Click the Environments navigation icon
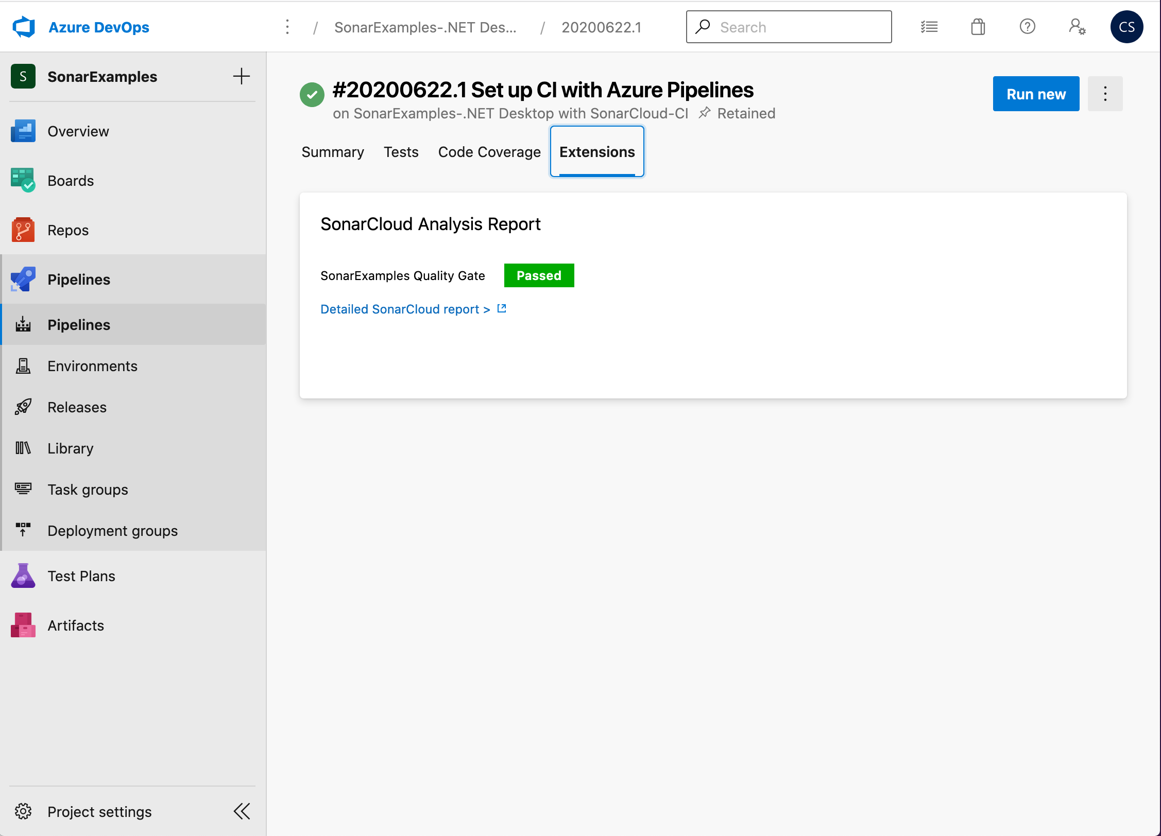 pos(24,365)
